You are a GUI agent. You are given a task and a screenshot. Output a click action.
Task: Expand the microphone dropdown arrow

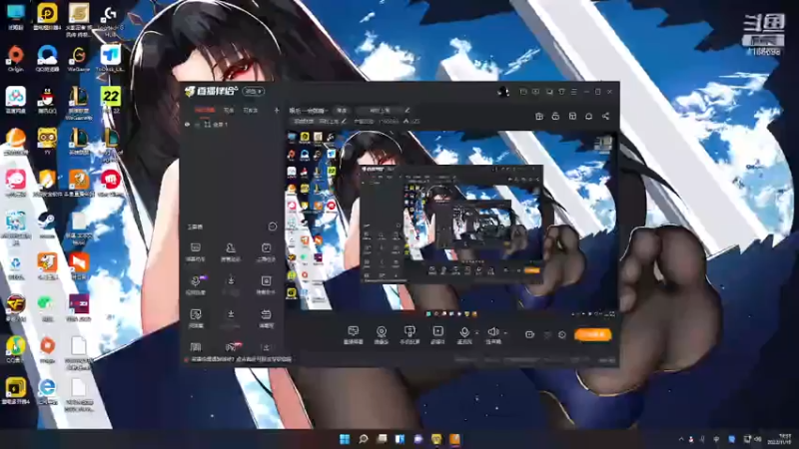tap(477, 333)
